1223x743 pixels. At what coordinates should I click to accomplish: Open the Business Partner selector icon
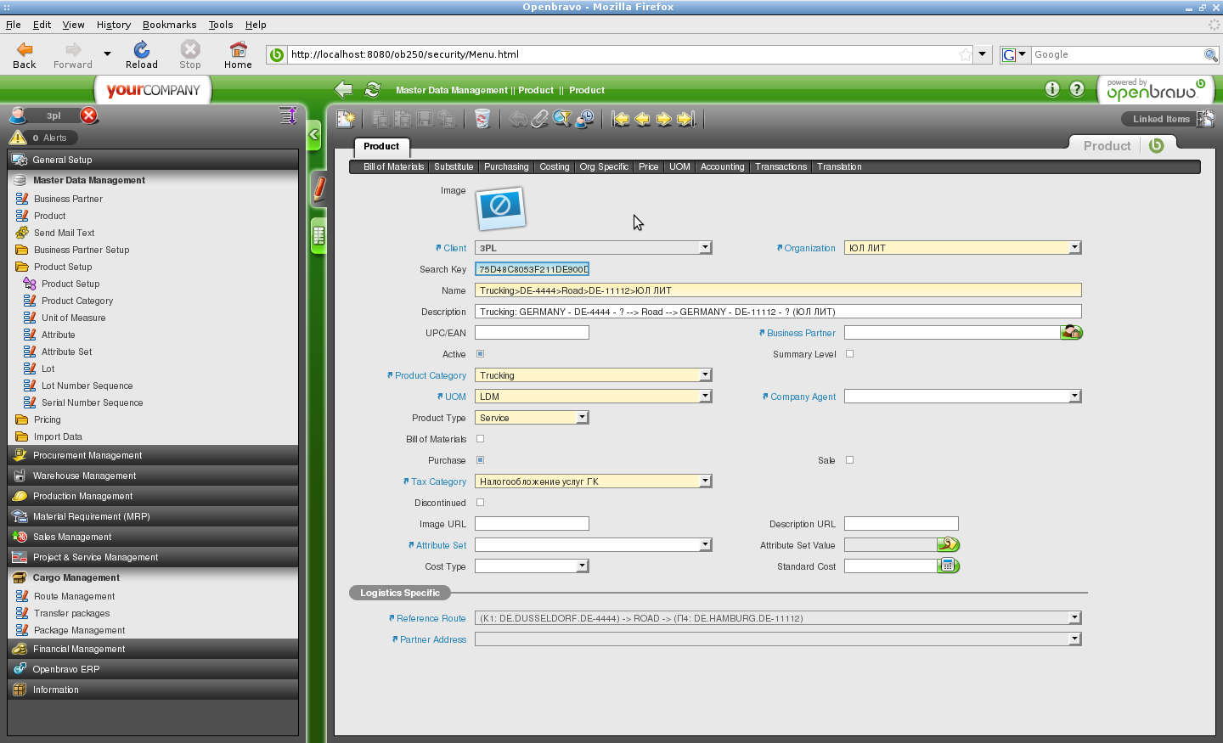pyautogui.click(x=1072, y=333)
